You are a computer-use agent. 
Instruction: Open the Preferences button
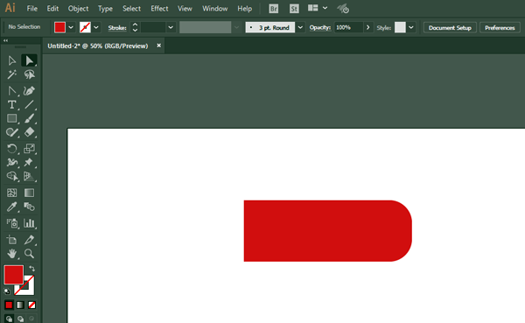500,28
